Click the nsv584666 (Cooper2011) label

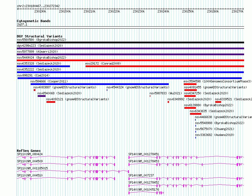(49, 81)
